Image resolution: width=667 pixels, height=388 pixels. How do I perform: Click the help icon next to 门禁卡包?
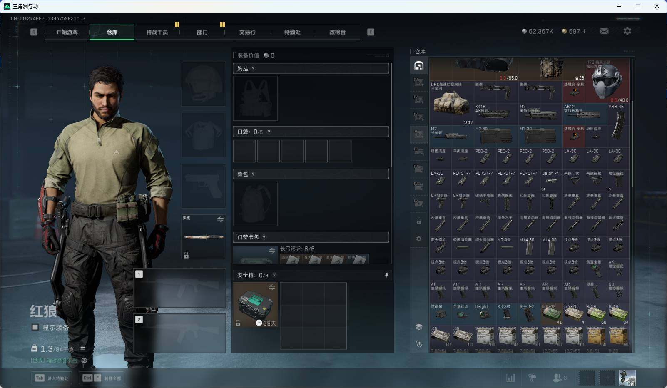coord(264,237)
